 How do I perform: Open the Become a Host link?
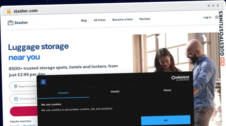tap(122, 19)
